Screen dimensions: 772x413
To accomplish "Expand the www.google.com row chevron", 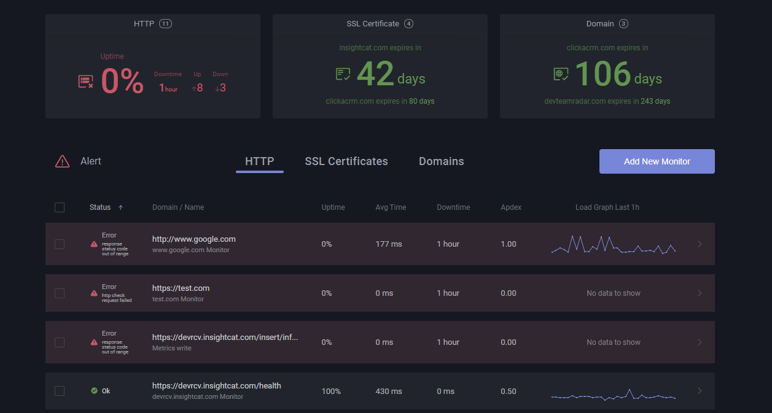I will pos(700,244).
